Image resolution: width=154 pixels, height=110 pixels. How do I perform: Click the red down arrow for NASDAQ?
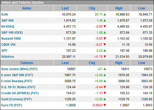pyautogui.click(x=105, y=26)
